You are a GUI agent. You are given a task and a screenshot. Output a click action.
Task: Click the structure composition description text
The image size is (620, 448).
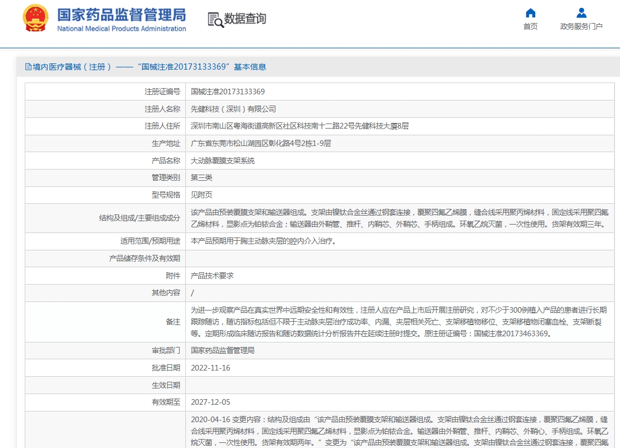pos(400,218)
